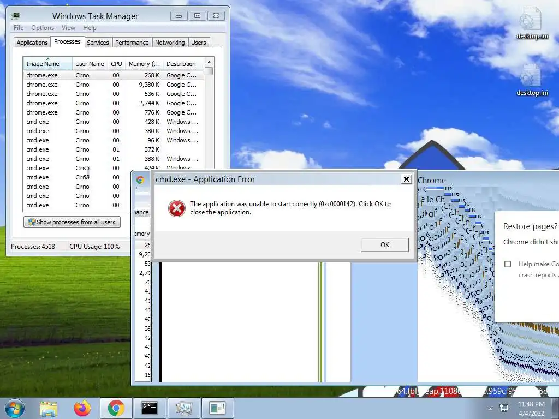The height and width of the screenshot is (419, 559).
Task: Open the View menu in Task Manager
Action: (x=68, y=28)
